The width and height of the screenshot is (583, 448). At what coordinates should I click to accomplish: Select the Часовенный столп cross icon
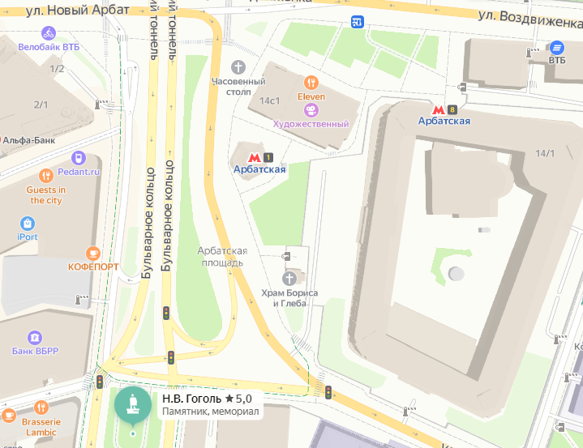238,67
